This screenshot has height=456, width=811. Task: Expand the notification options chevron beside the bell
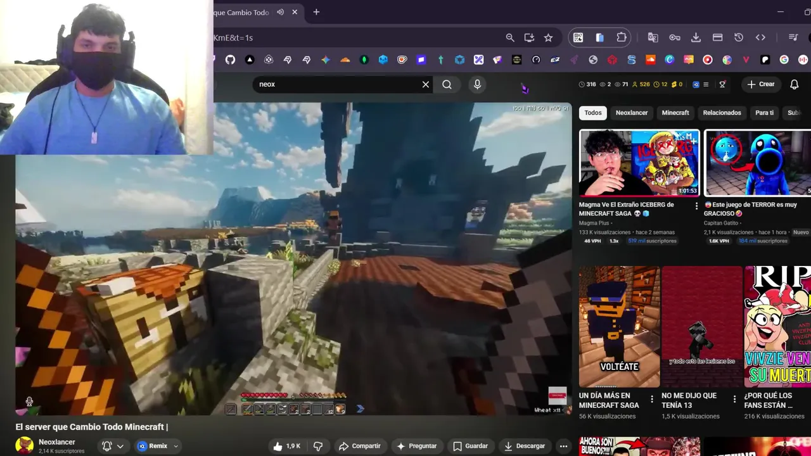tap(120, 446)
